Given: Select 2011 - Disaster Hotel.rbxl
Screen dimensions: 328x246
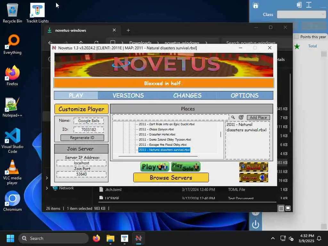Looking at the screenshot, I should click(157, 134).
